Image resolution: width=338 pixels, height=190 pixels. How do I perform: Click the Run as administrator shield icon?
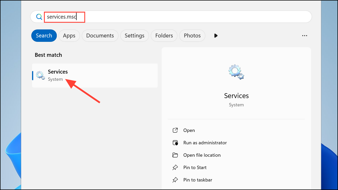tap(175, 143)
